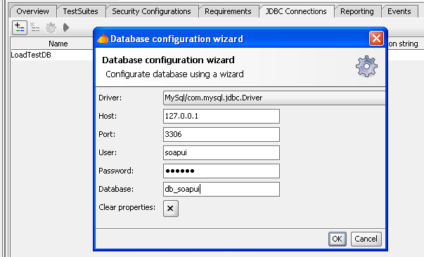Screen dimensions: 424x257
Task: Click the SoapUI logo in dialog title
Action: [103, 39]
